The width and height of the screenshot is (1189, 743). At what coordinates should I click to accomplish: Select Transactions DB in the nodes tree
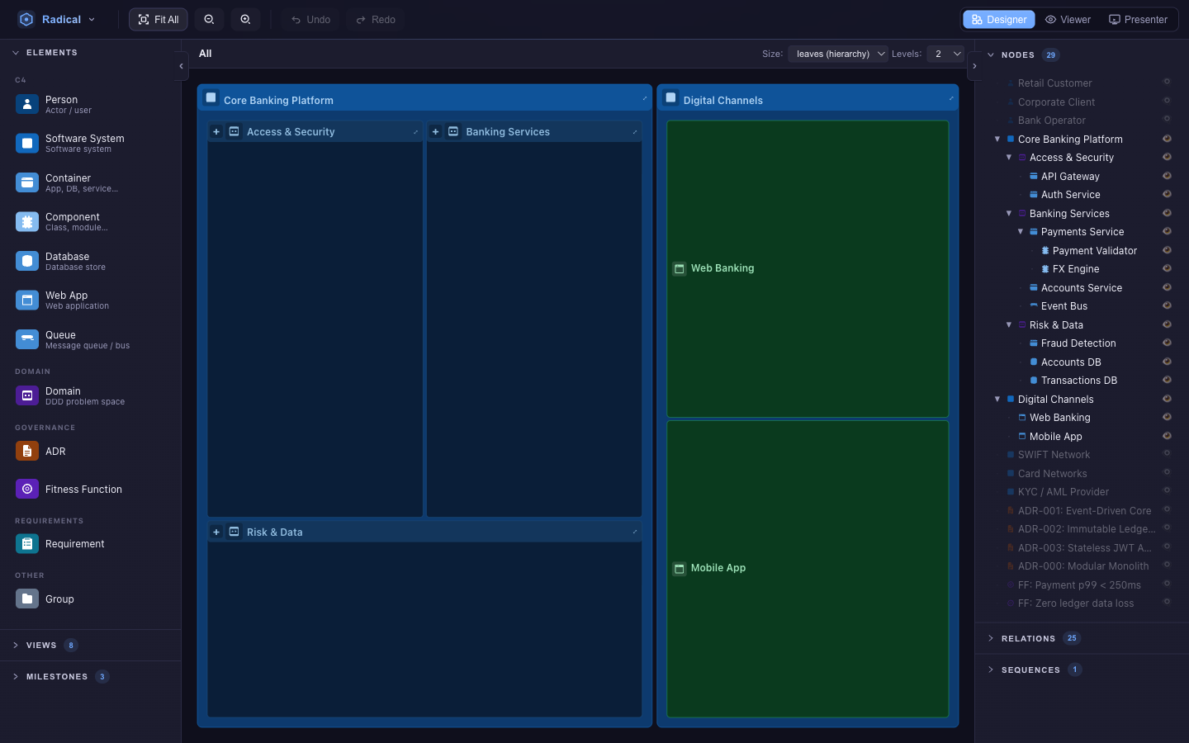coord(1079,381)
